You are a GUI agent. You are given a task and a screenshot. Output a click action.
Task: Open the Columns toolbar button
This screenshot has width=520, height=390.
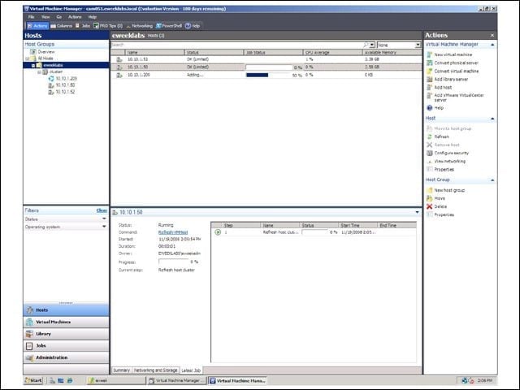[x=62, y=26]
